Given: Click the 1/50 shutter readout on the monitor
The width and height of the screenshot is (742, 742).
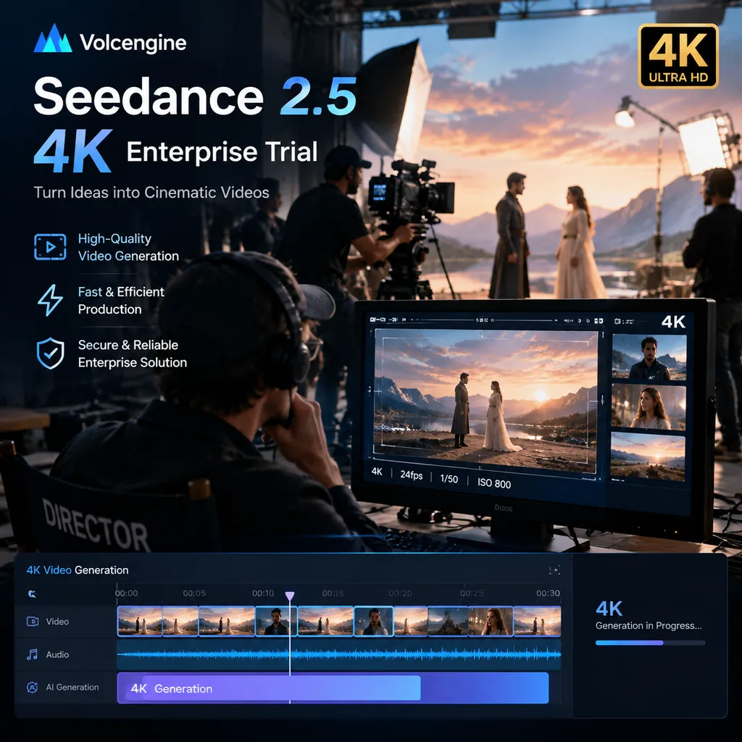Looking at the screenshot, I should point(449,479).
